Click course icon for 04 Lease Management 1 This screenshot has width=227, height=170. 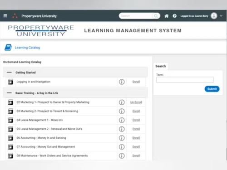(10, 120)
